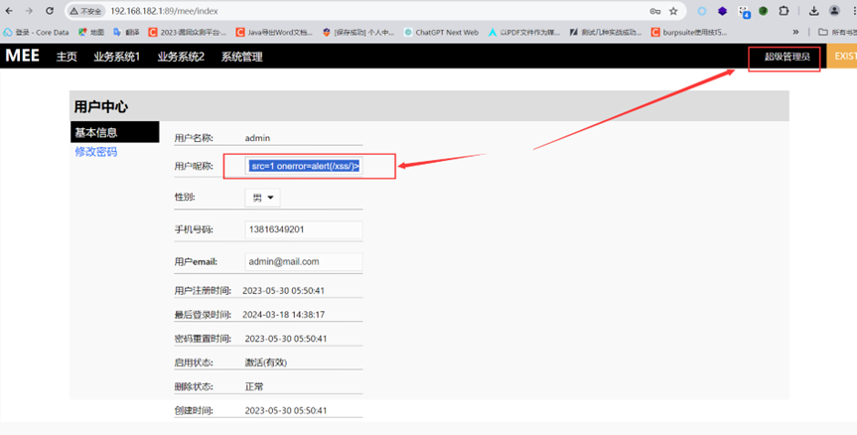Open the 业务系统2 menu
This screenshot has width=857, height=435.
pyautogui.click(x=181, y=57)
